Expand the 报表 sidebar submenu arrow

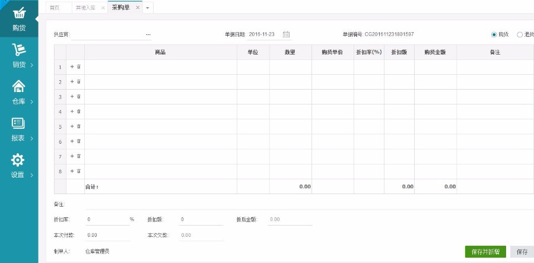click(31, 138)
